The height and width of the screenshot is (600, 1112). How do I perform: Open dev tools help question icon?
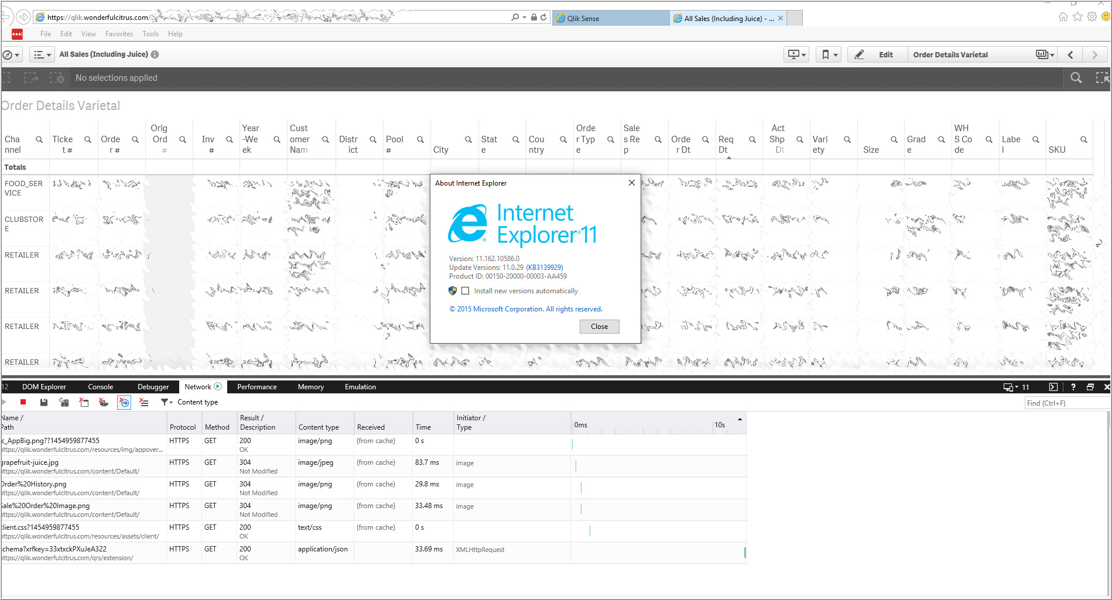coord(1073,387)
